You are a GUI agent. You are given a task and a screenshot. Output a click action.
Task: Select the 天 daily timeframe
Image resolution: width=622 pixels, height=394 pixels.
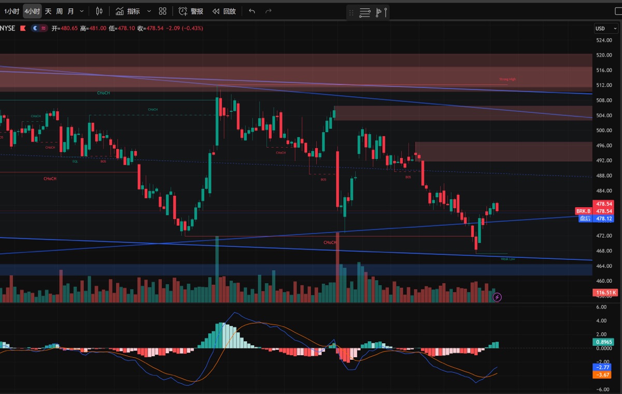(48, 11)
